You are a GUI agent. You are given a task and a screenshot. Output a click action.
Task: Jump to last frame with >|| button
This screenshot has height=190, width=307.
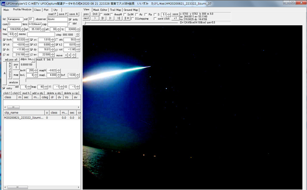(x=119, y=18)
